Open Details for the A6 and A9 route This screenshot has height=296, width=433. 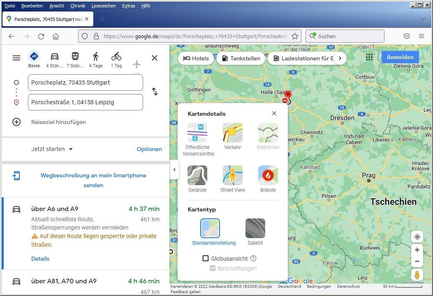40,259
